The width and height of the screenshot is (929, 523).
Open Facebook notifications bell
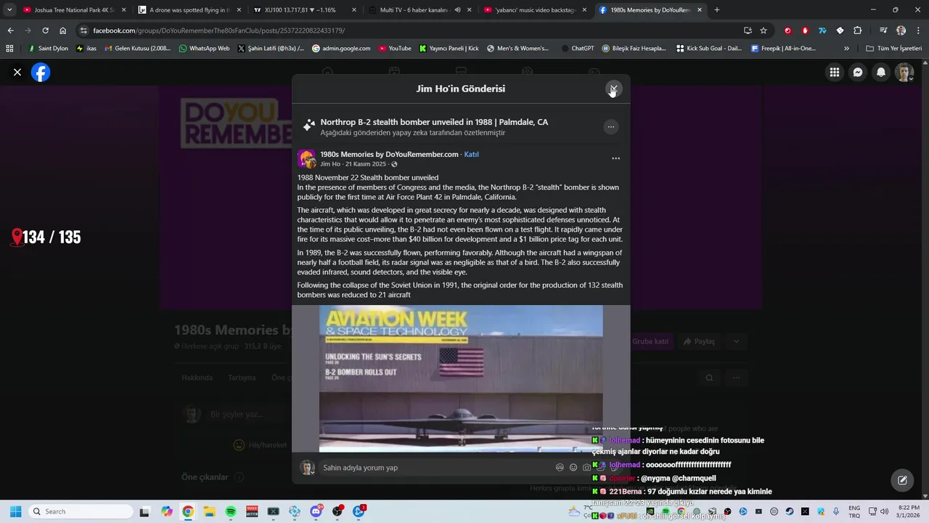click(881, 73)
